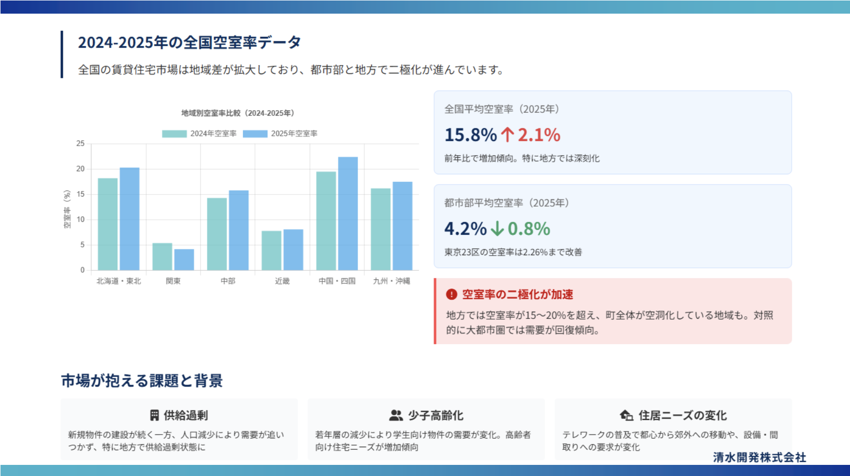Click the 中部 axis label
Viewport: 850px width, 476px height.
coord(228,281)
